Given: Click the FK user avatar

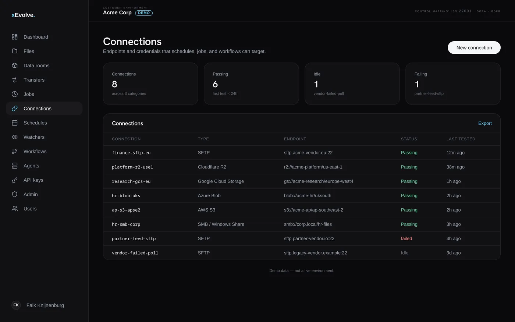Looking at the screenshot, I should [16, 305].
